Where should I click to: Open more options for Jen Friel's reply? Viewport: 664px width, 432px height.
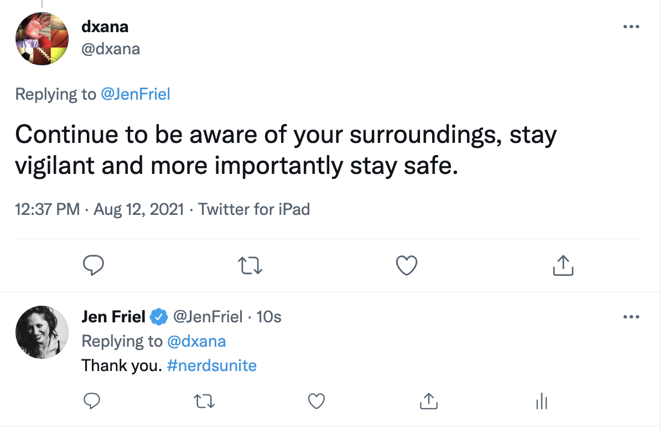631,317
